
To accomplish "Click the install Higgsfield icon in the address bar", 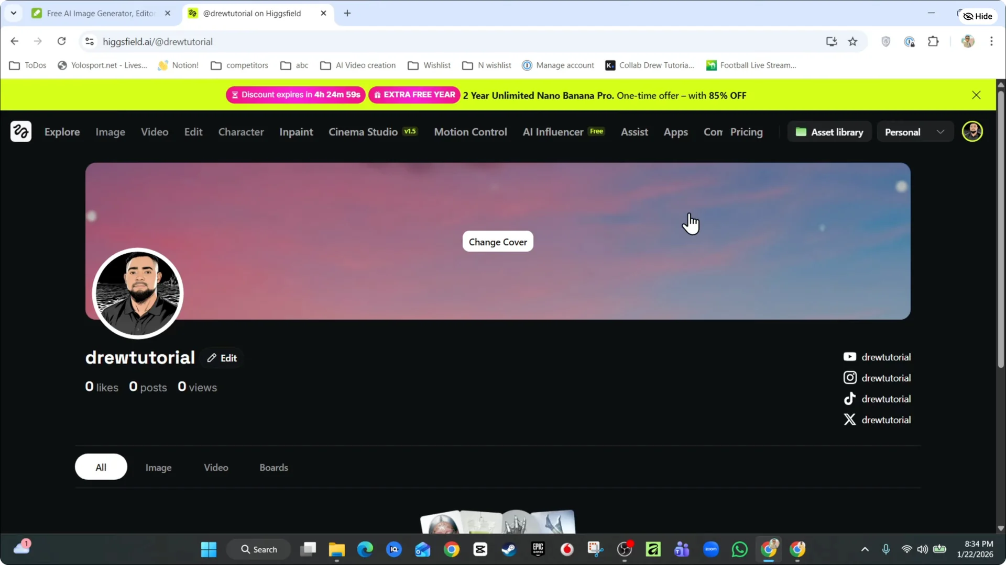I will [x=832, y=41].
